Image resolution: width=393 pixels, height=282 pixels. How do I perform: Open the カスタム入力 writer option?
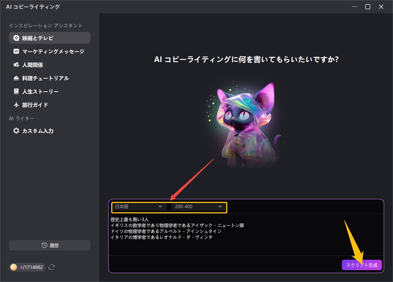[38, 131]
